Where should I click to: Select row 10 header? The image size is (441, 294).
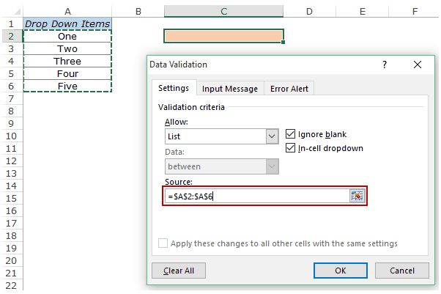point(11,136)
